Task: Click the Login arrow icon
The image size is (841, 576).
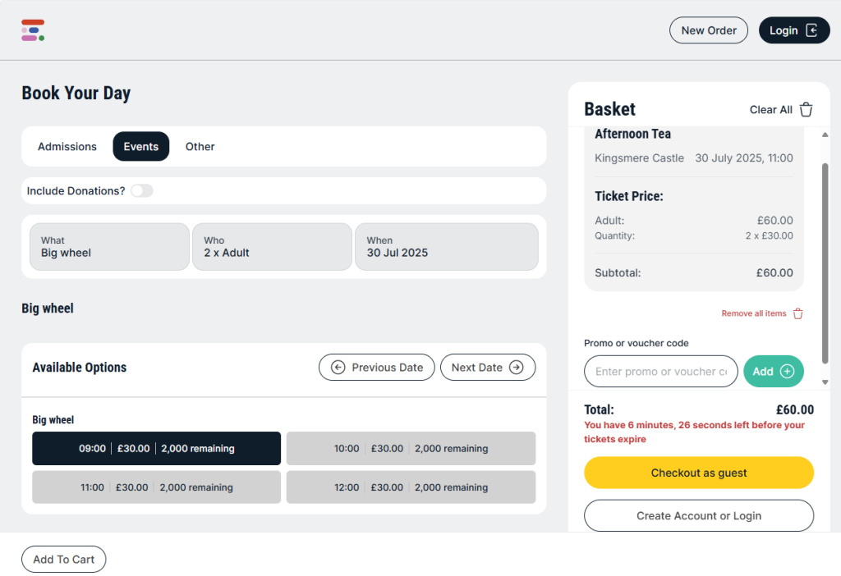Action: coord(811,30)
